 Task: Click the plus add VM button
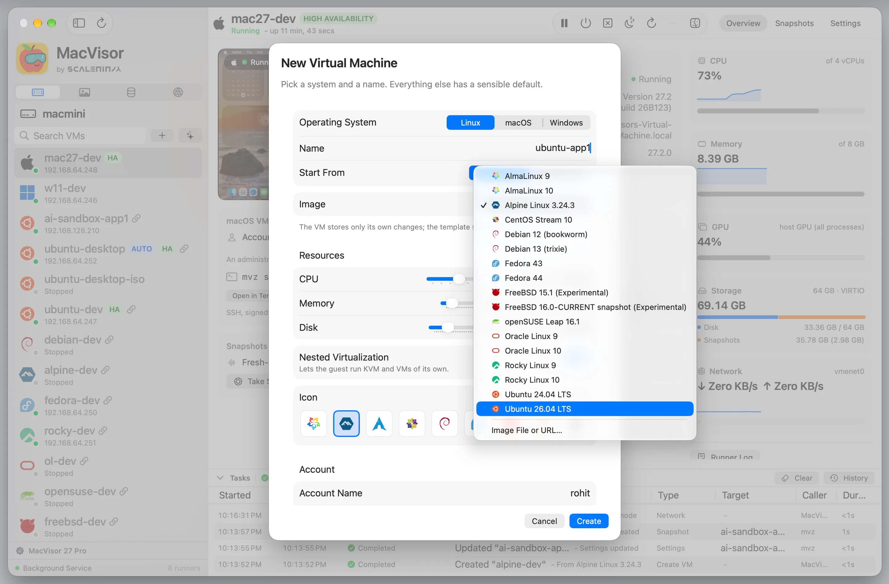[162, 135]
